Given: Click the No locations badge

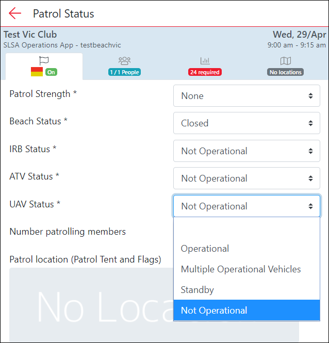Looking at the screenshot, I should (x=285, y=72).
